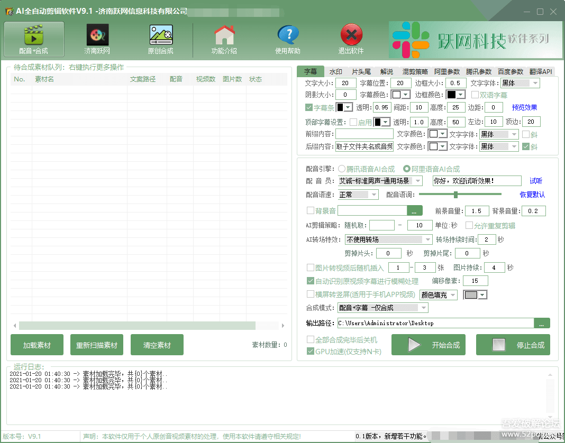Open the 功能介绍 house icon
Screen dimensions: 565x443
[x=224, y=39]
